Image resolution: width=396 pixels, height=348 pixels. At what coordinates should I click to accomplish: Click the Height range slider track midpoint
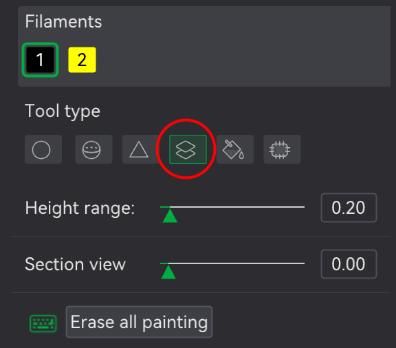click(x=232, y=207)
